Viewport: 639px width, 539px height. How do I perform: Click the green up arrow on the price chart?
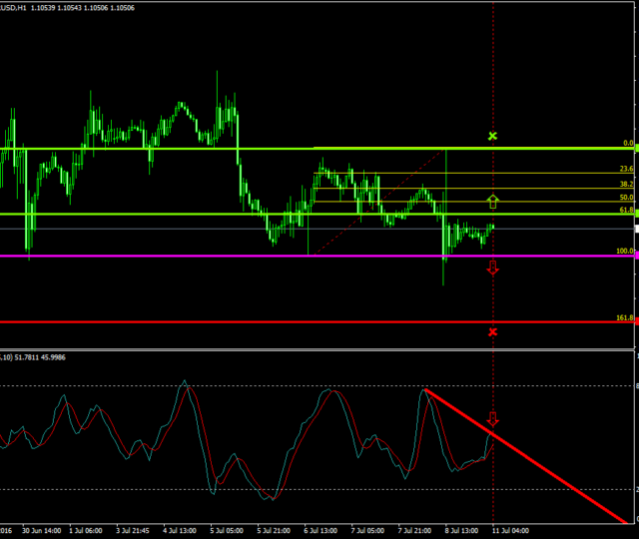(492, 203)
